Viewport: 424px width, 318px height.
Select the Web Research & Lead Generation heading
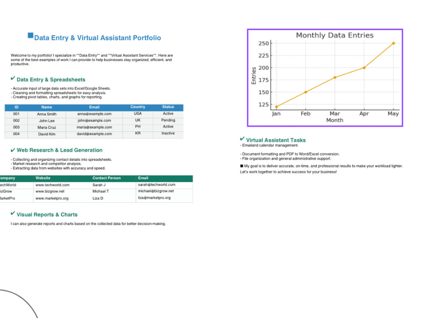[x=59, y=150]
